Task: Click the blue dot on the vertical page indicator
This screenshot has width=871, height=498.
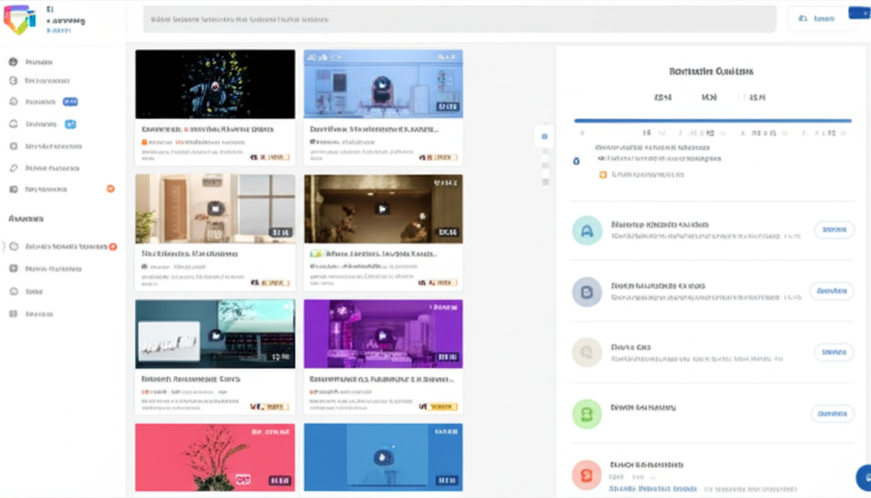Action: click(545, 136)
